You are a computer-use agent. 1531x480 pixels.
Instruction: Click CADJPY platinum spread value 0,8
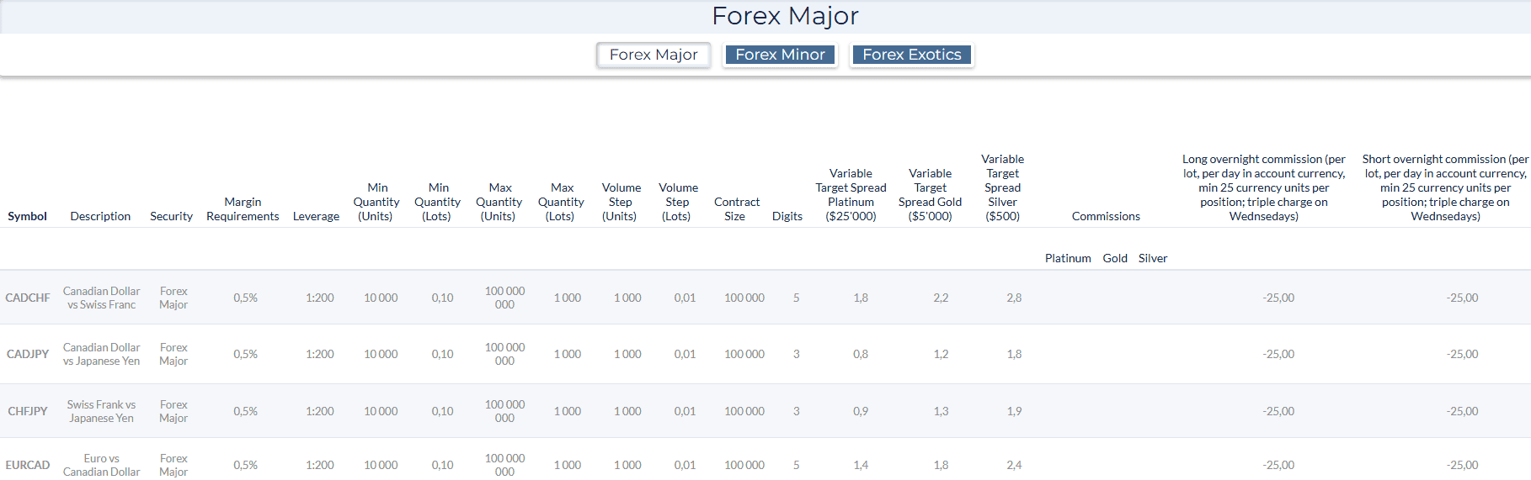point(861,354)
